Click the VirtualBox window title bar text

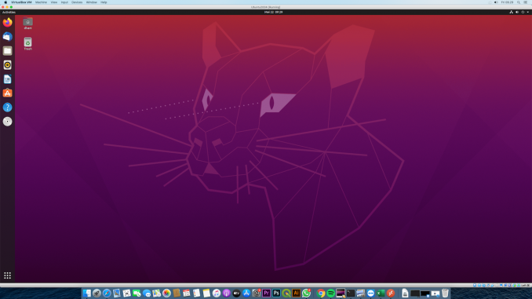pyautogui.click(x=266, y=7)
